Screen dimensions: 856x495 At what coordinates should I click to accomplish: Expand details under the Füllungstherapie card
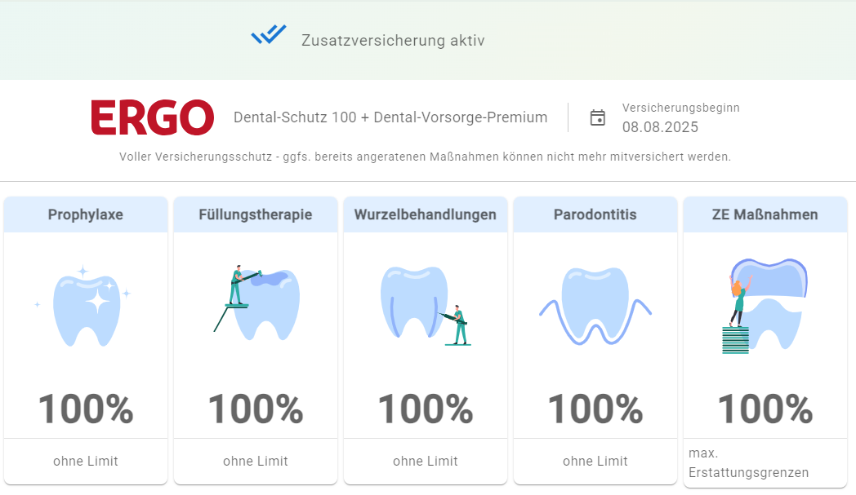[x=255, y=462]
